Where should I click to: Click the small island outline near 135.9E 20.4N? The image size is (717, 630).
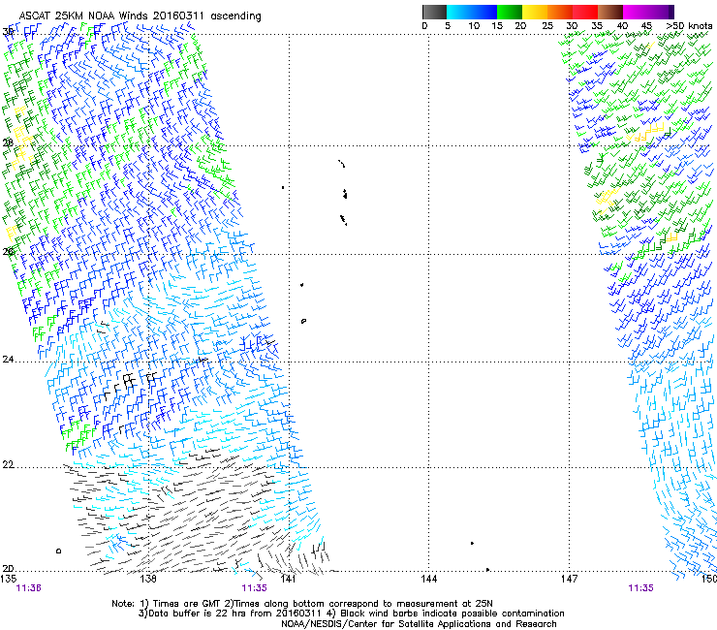click(x=58, y=551)
